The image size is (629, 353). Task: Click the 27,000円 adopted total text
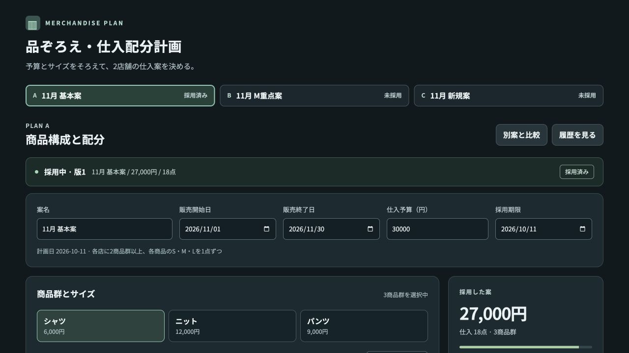493,314
